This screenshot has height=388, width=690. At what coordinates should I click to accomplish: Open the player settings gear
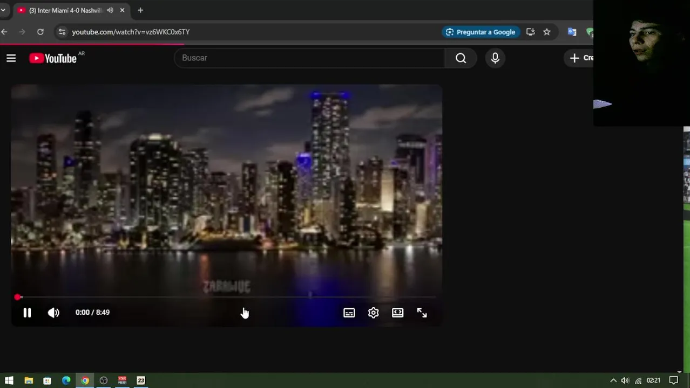coord(373,313)
